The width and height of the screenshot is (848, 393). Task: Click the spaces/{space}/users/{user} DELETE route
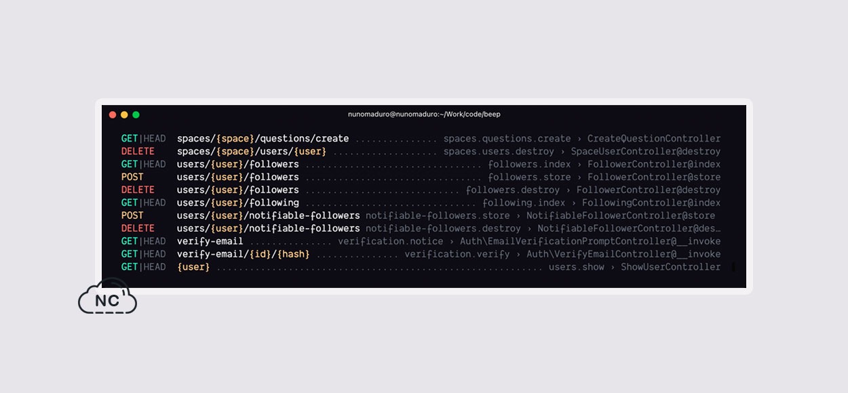[x=252, y=152]
